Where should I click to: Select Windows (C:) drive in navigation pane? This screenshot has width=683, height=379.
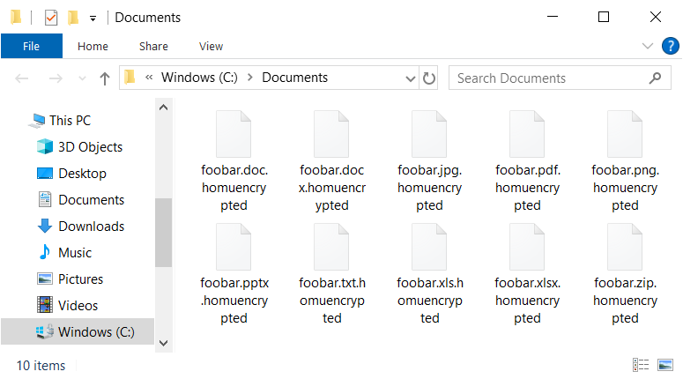coord(78,332)
